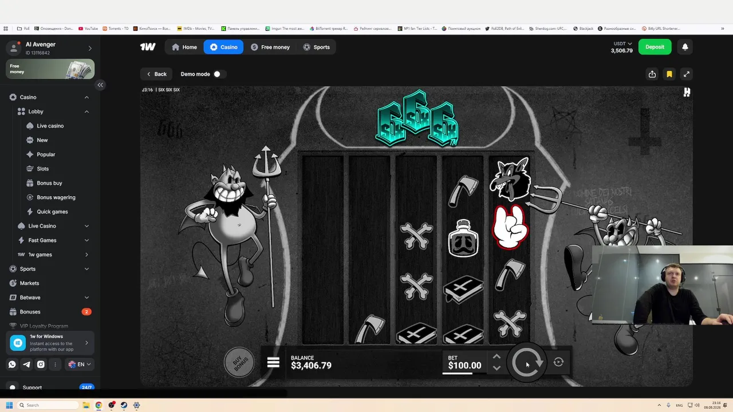This screenshot has width=733, height=412.
Task: Click the Hacksaw Gaming logo icon
Action: click(687, 92)
